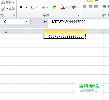Center align text
The image size is (109, 100).
point(90,7)
